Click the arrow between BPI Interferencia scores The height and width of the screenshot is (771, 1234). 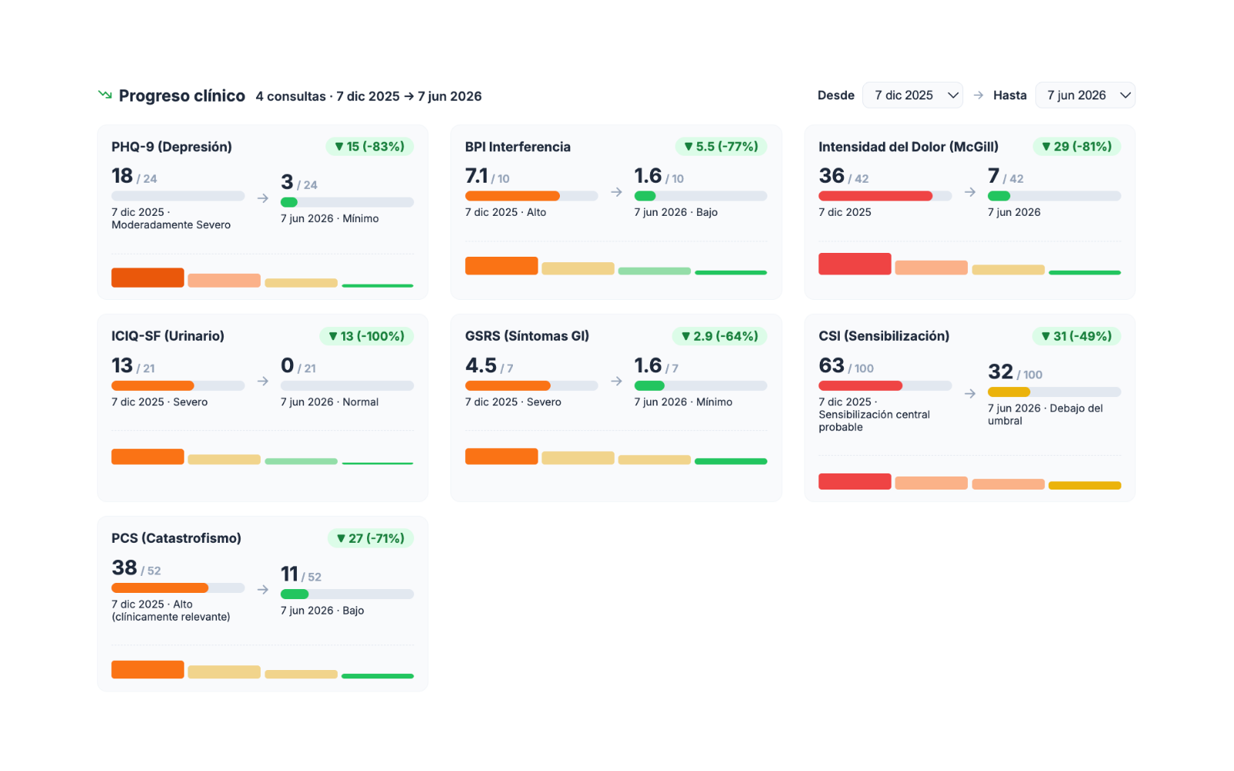(616, 192)
